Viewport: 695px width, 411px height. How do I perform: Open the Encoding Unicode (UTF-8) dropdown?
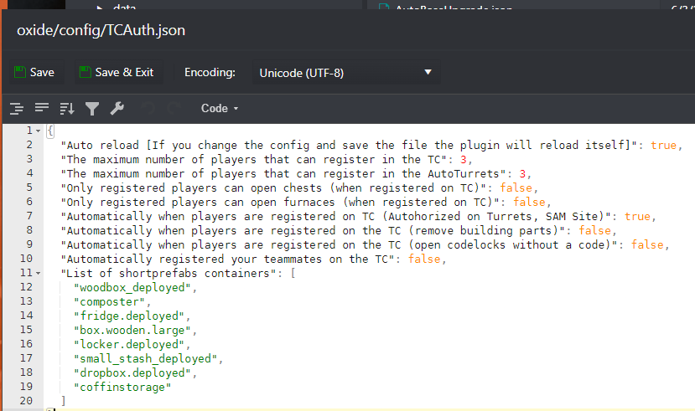tap(345, 73)
